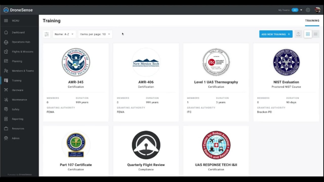Open Members & Teams menu item
Screen dimensions: 324x182
(x=23, y=71)
